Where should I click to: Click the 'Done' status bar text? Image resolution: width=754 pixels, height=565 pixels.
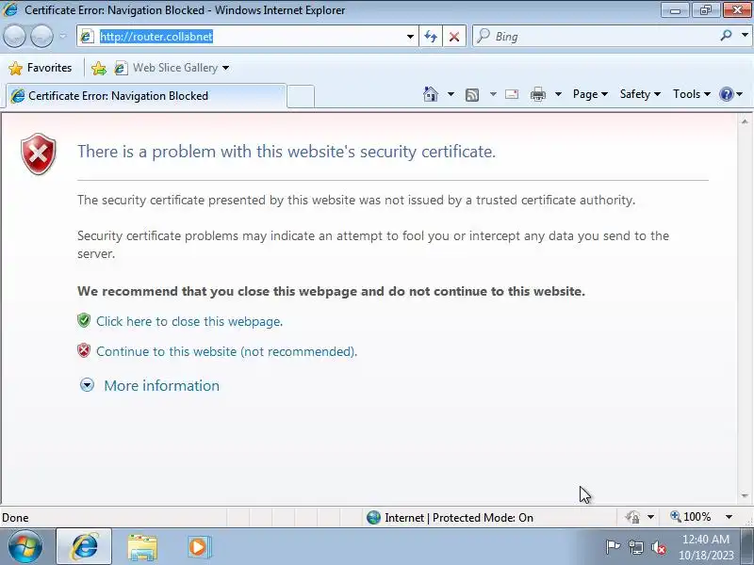(x=15, y=517)
